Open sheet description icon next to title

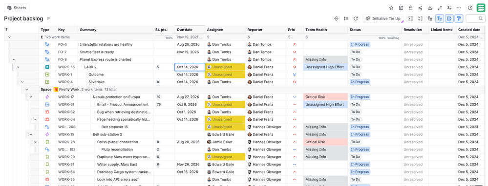(48, 19)
